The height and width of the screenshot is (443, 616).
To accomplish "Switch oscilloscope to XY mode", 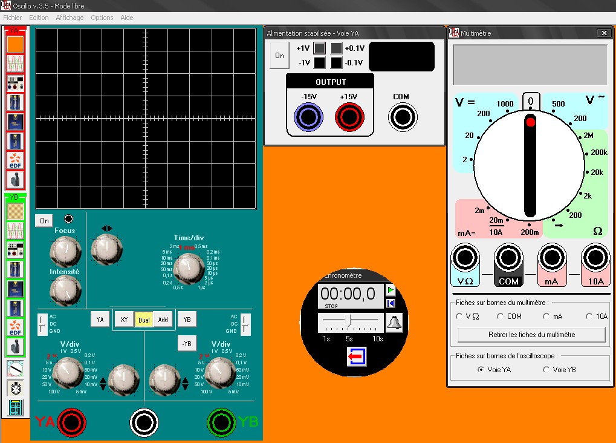I will [x=124, y=320].
